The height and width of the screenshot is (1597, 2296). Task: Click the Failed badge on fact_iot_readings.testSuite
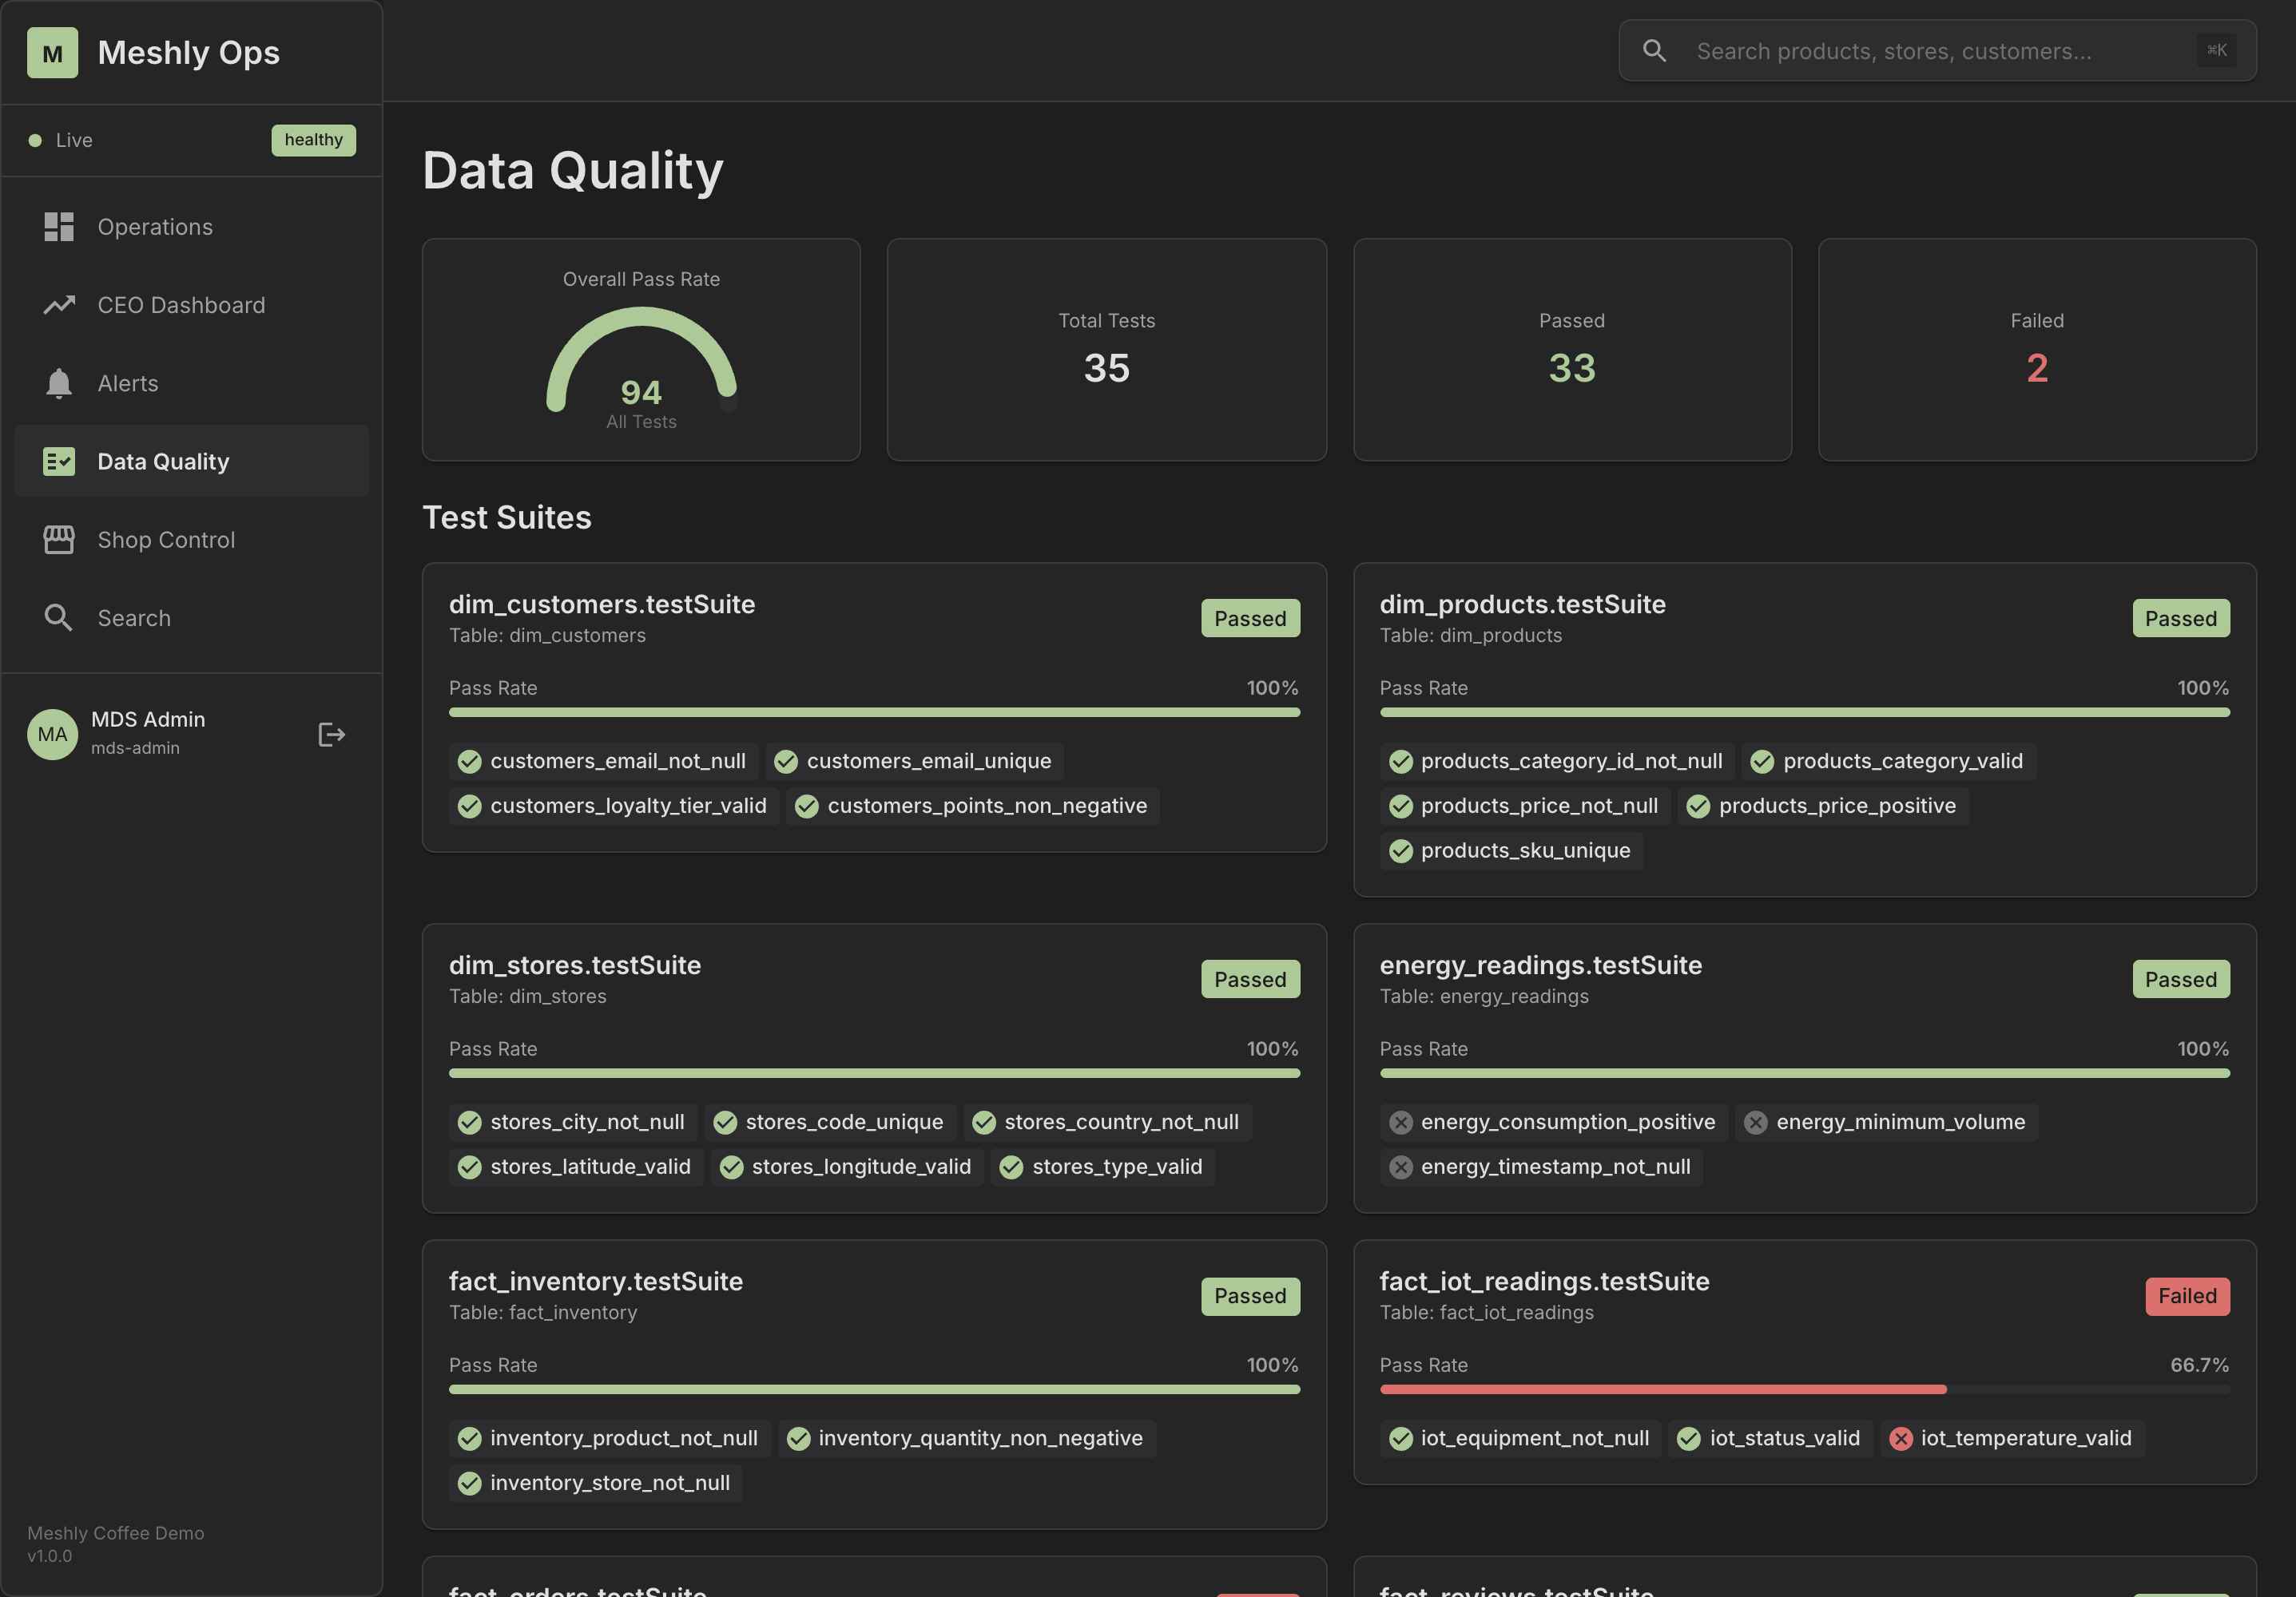(2187, 1296)
